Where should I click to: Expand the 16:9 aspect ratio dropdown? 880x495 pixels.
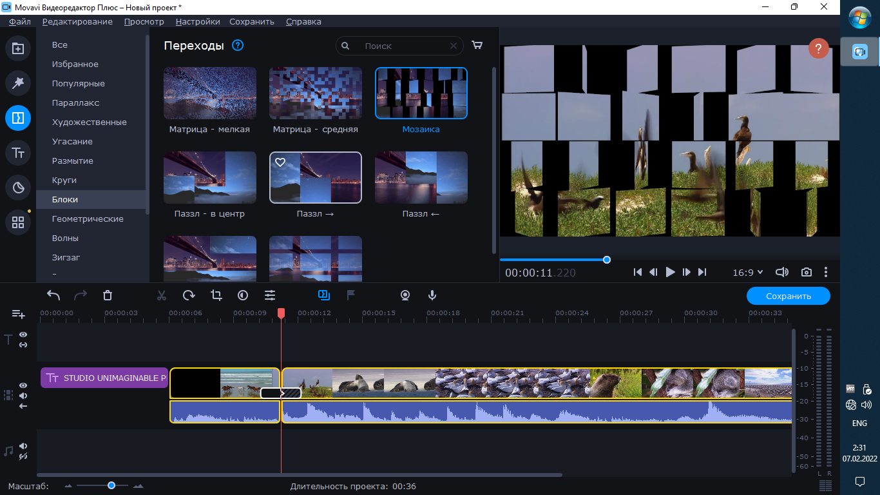747,273
